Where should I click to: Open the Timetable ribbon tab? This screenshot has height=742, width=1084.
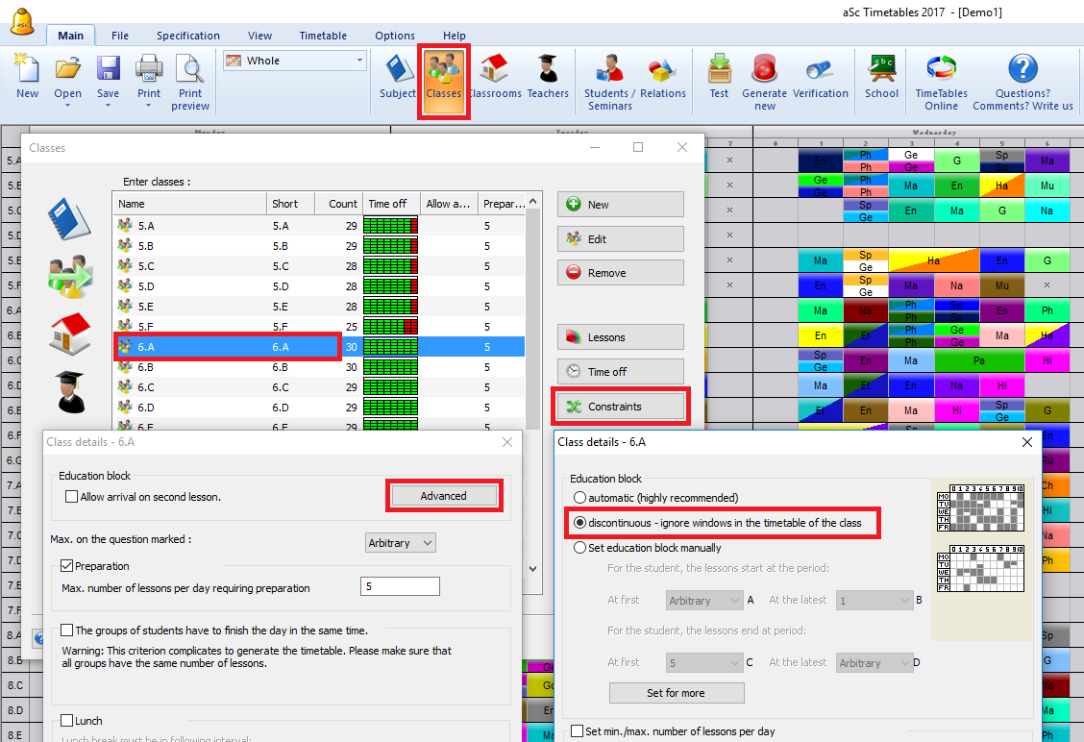pyautogui.click(x=323, y=36)
